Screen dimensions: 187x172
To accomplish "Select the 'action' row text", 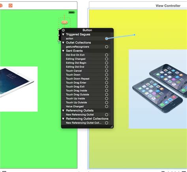I will coord(69,38).
